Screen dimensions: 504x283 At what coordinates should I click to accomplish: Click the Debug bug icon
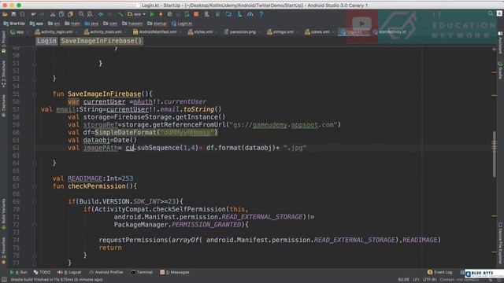(170, 14)
